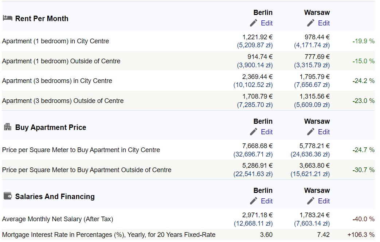The image size is (380, 242).
Task: Click the building icon beside Buy Apartment Price
Action: tap(8, 127)
